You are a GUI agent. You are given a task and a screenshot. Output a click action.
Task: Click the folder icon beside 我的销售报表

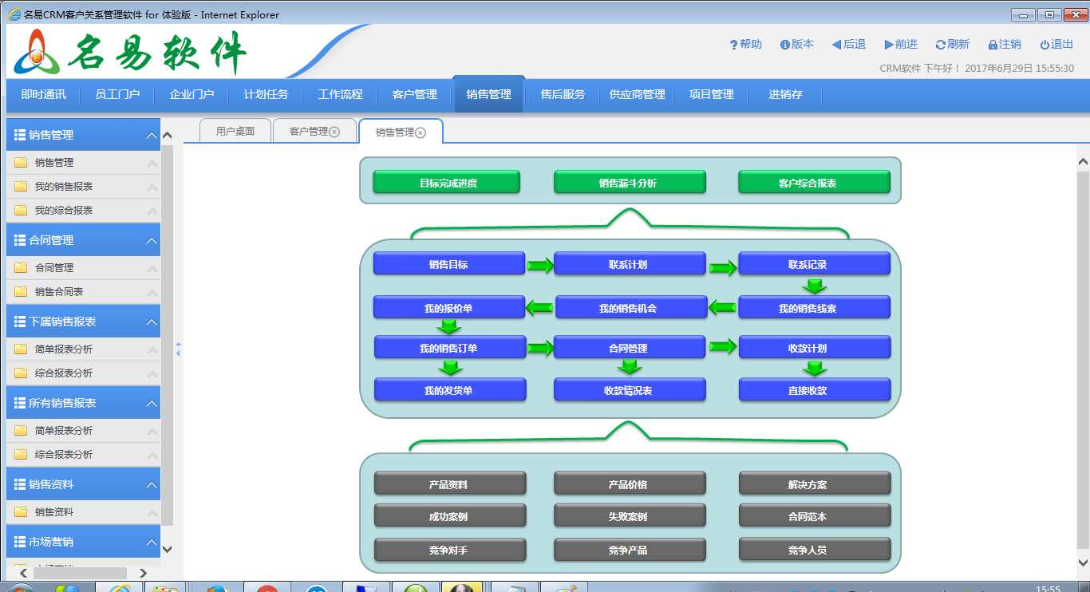21,186
